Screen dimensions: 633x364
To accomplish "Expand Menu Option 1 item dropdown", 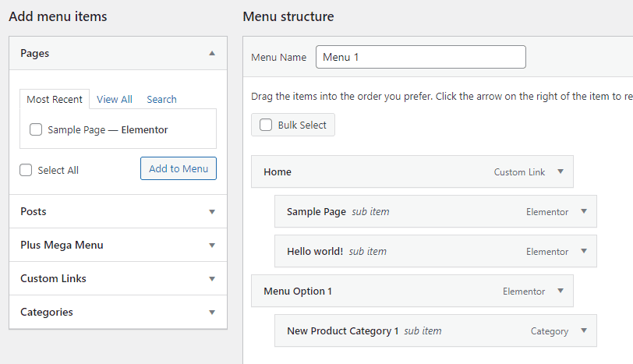I will pyautogui.click(x=561, y=291).
